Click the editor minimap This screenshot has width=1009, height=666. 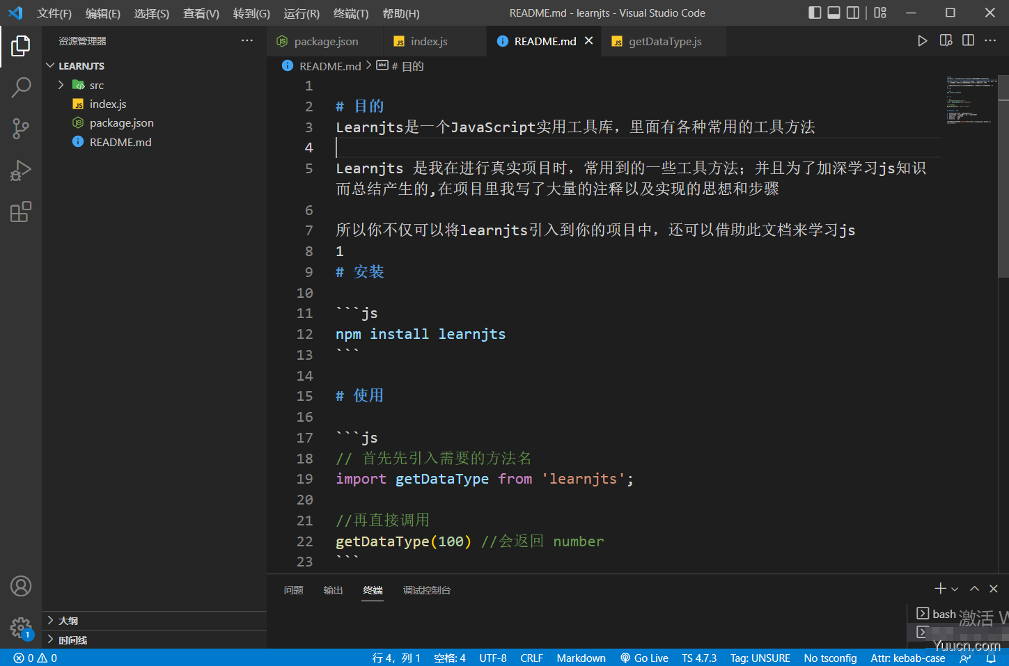(971, 101)
